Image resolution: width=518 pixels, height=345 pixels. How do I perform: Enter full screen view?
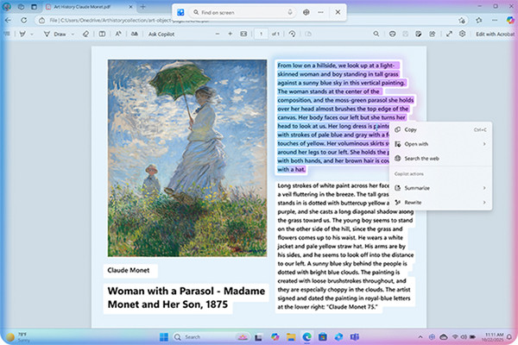[x=449, y=34]
